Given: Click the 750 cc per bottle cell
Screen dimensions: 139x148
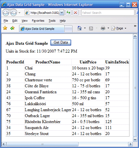Looking at the screenshot, I should pos(88,80).
